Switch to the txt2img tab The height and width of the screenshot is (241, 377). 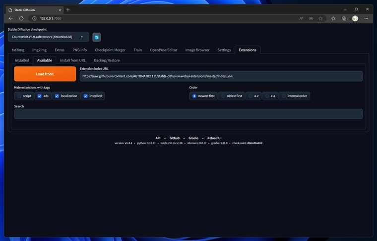pos(18,50)
